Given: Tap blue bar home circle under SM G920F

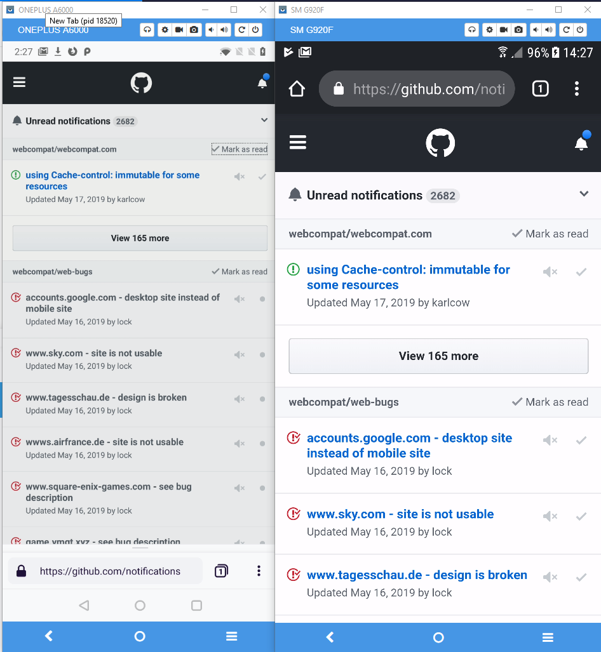Looking at the screenshot, I should click(x=438, y=637).
